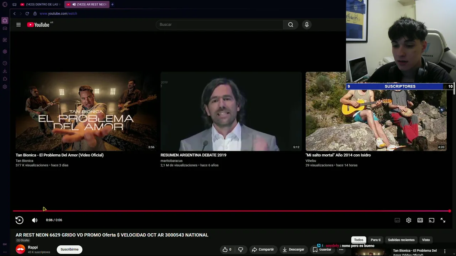456x256 pixels.
Task: Visit the Tan Bionica channel under the endscreen title
Action: click(24, 161)
